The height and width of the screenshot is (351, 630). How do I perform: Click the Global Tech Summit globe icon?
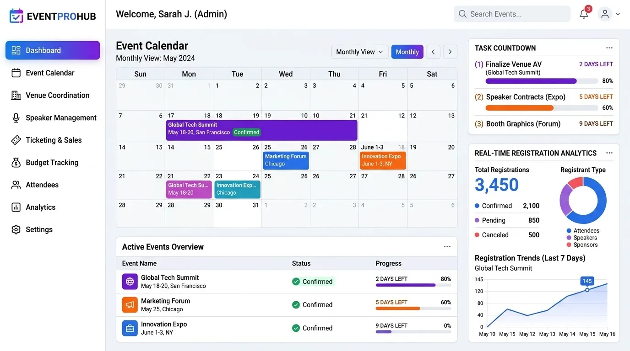point(130,282)
